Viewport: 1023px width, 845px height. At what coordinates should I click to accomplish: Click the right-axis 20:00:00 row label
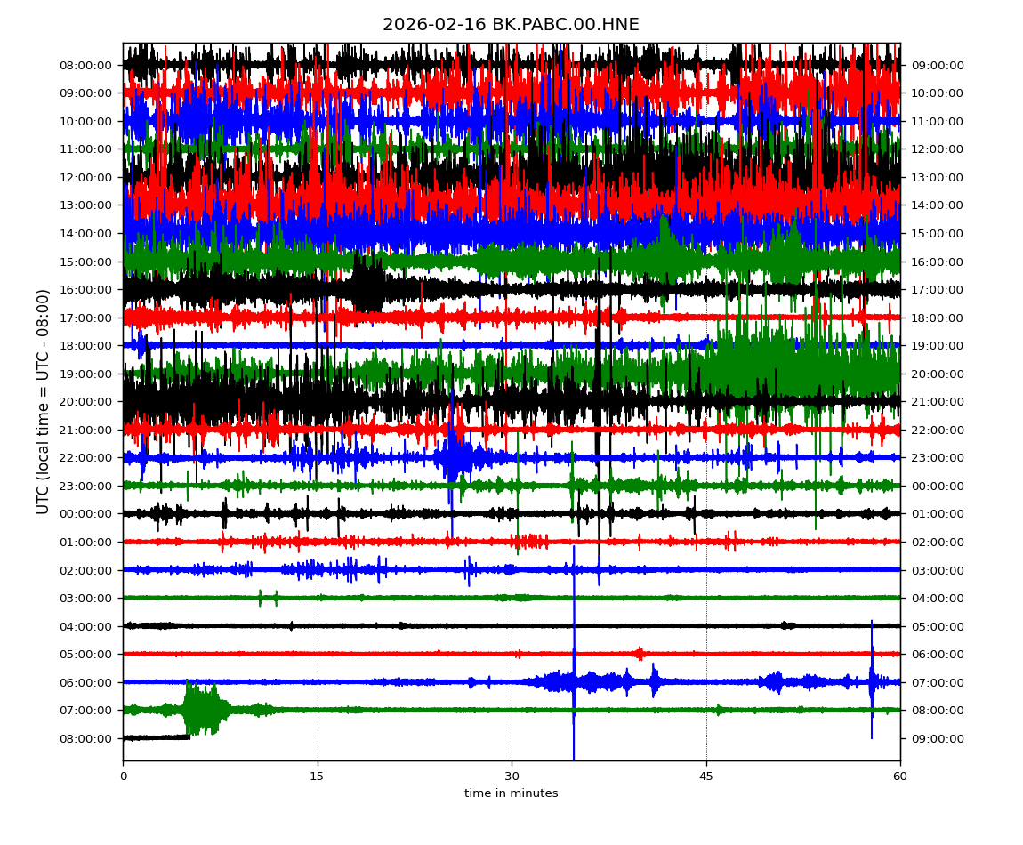(x=938, y=374)
